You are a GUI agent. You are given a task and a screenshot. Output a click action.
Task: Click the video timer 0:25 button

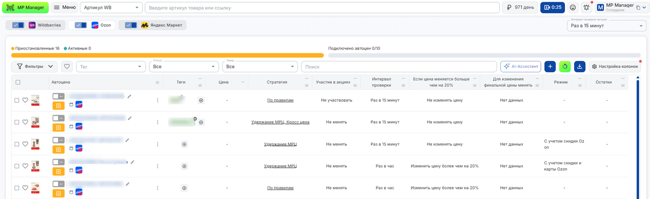pyautogui.click(x=553, y=8)
